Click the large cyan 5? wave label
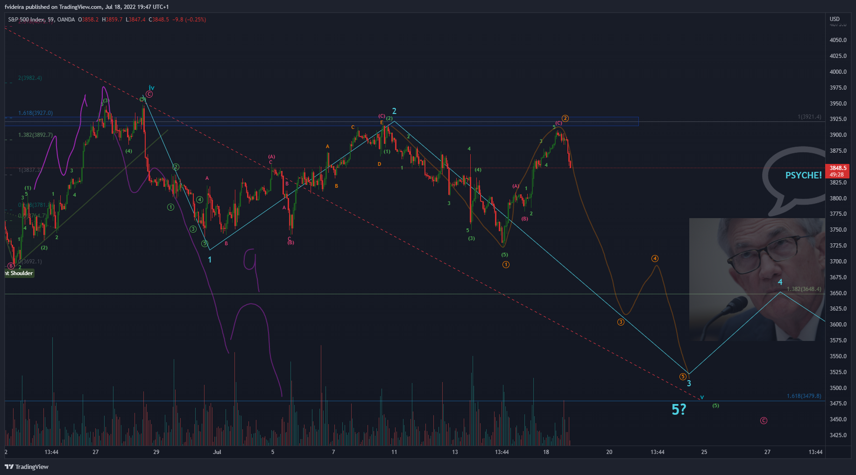 coord(679,410)
